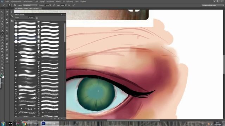
Task: Select the Quick Selection tool
Action: tap(2, 21)
